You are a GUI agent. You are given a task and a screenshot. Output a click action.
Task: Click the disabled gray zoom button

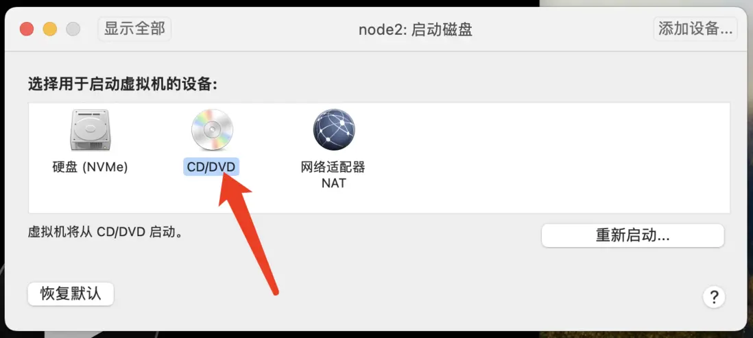(73, 29)
